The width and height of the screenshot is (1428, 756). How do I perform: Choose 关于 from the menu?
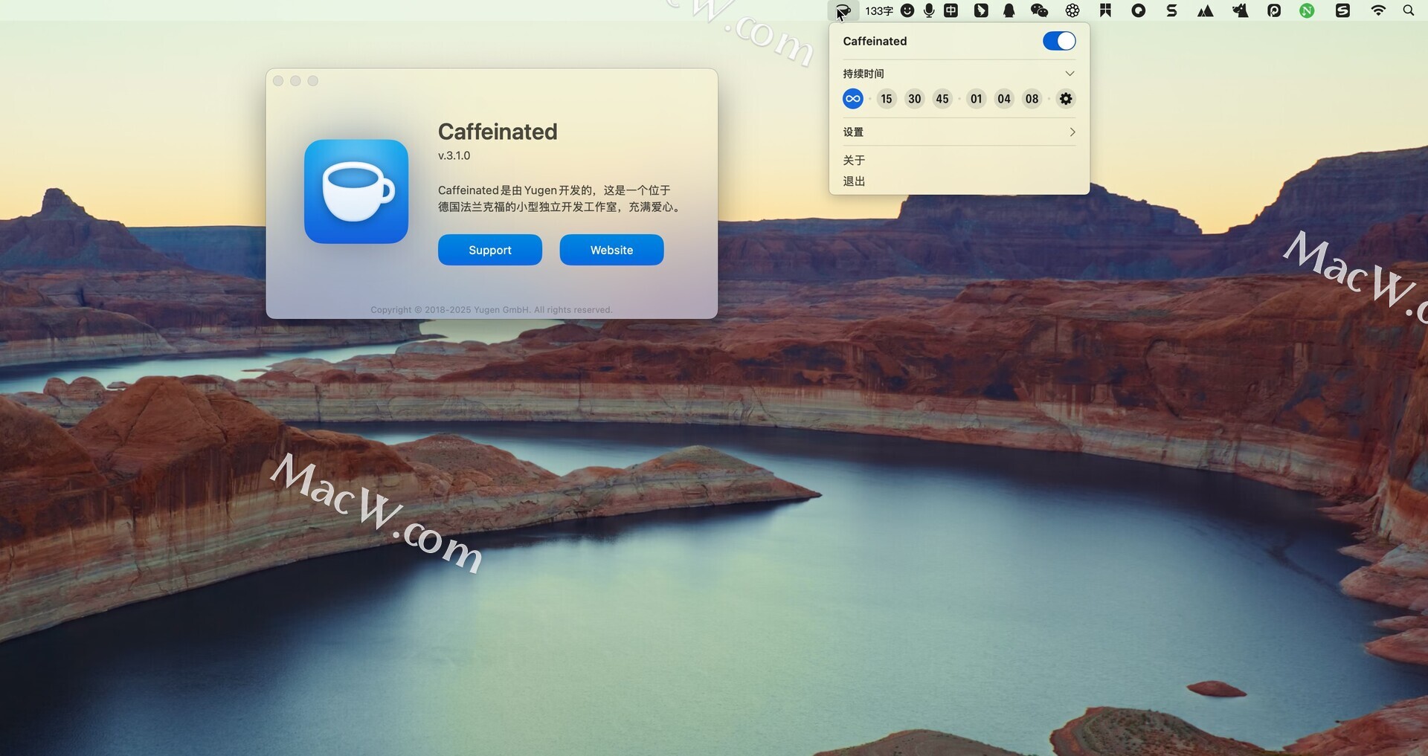854,161
